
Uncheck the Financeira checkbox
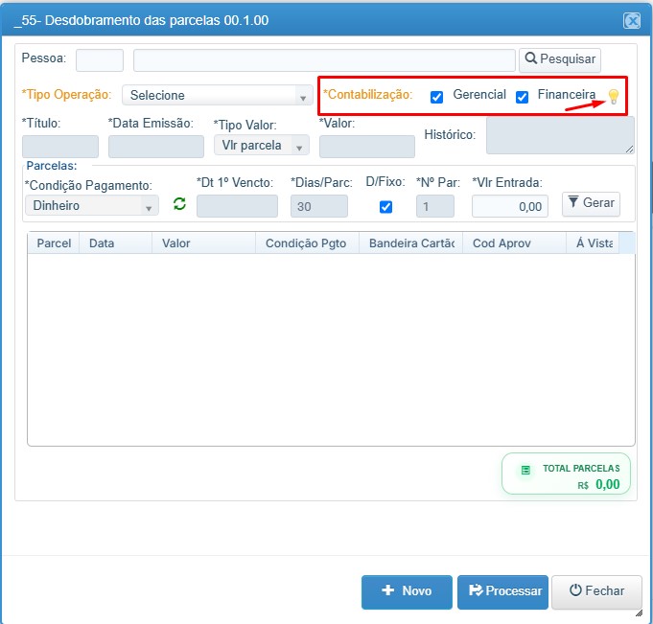[x=522, y=97]
